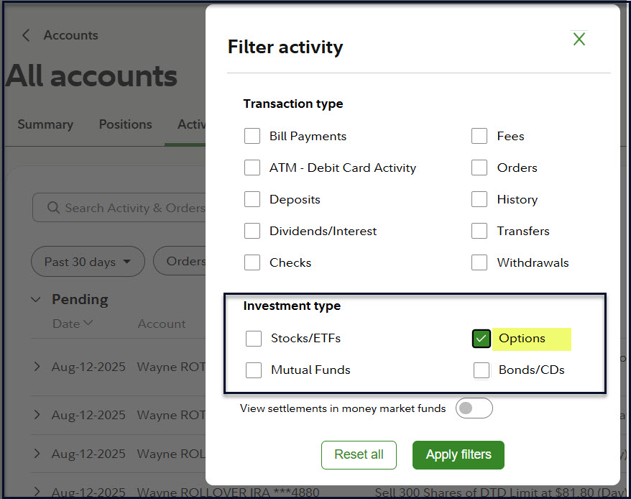Screen dimensions: 631x499
Task: Close the Filter activity dialog
Action: click(579, 40)
